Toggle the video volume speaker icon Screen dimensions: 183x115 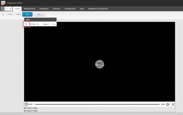(168, 104)
